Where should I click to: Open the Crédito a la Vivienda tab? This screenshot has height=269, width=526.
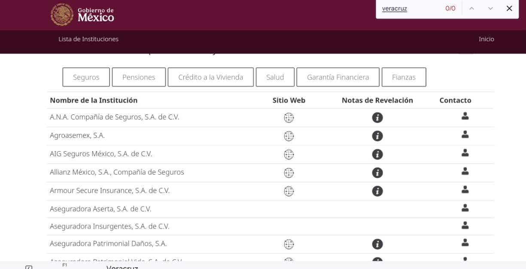tap(210, 77)
